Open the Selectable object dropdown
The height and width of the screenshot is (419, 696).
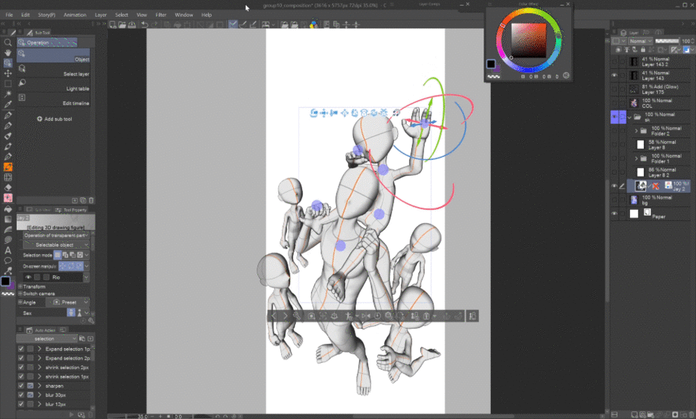(x=56, y=245)
